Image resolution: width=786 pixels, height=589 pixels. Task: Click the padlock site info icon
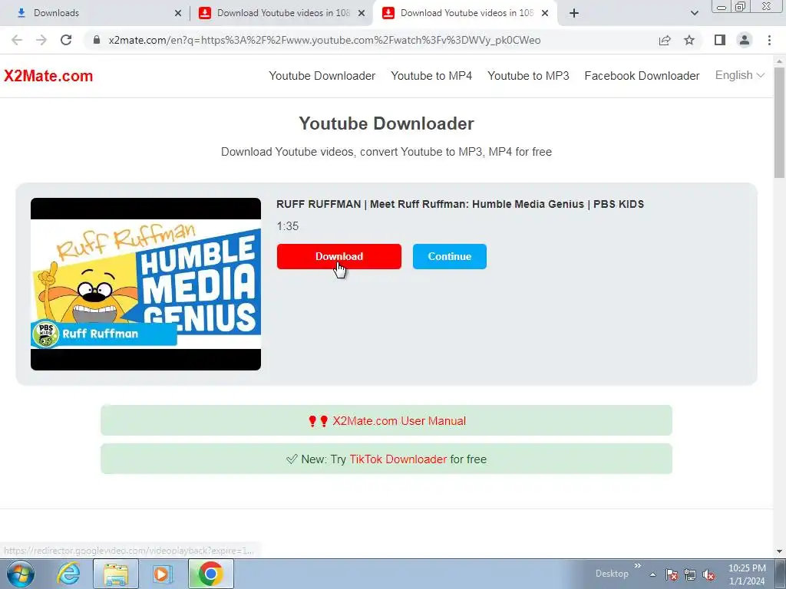(x=97, y=40)
